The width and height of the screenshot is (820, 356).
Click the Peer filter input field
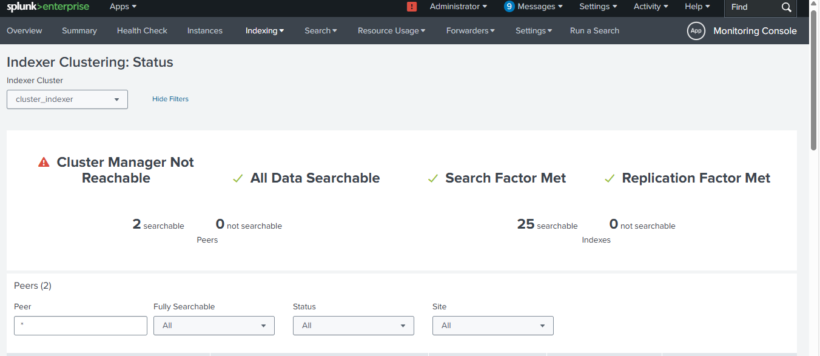81,326
